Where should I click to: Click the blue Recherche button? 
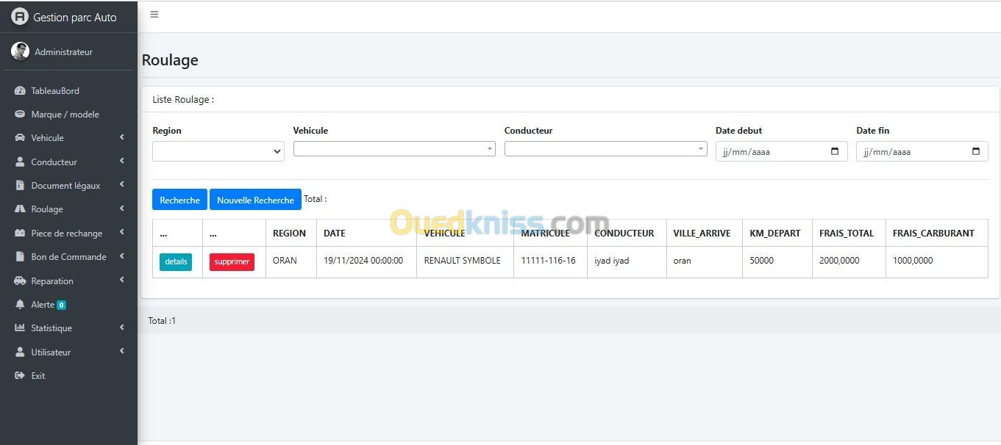point(179,200)
